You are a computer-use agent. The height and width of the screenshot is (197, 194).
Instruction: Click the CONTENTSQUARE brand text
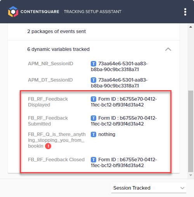pyautogui.click(x=40, y=12)
